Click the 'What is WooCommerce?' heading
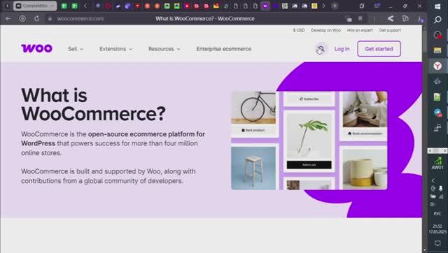This screenshot has height=253, width=448. pyautogui.click(x=93, y=104)
